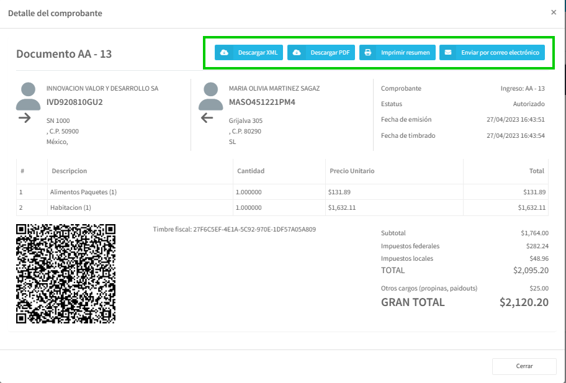Click the Precio Unitario column header

point(352,171)
